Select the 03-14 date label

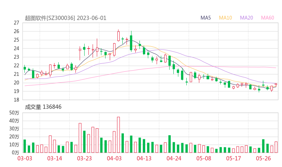click(x=54, y=158)
